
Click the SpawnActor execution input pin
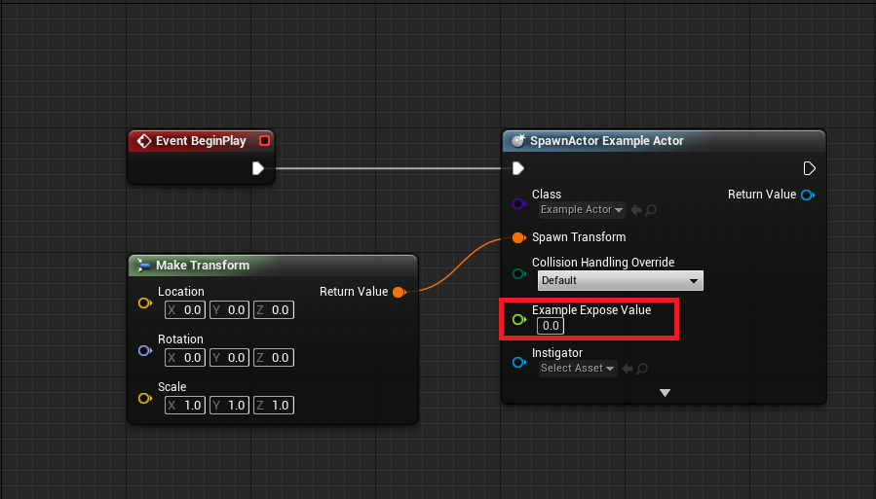(517, 168)
